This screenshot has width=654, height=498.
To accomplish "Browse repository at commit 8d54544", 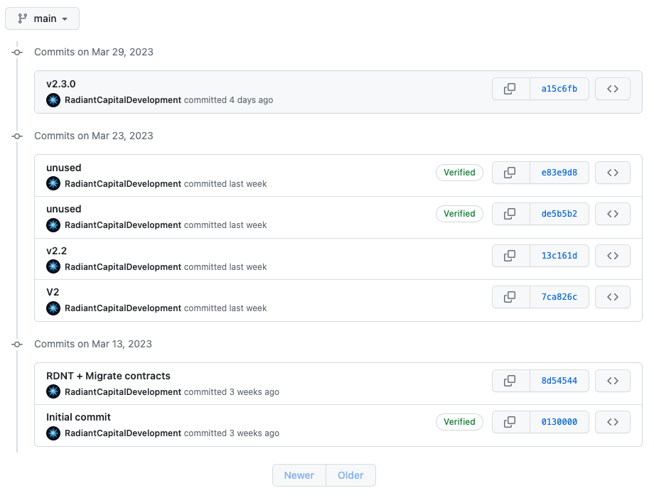I will pyautogui.click(x=612, y=381).
